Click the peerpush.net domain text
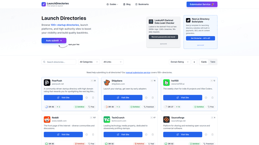Screen dimensions: 259x145 (58, 84)
